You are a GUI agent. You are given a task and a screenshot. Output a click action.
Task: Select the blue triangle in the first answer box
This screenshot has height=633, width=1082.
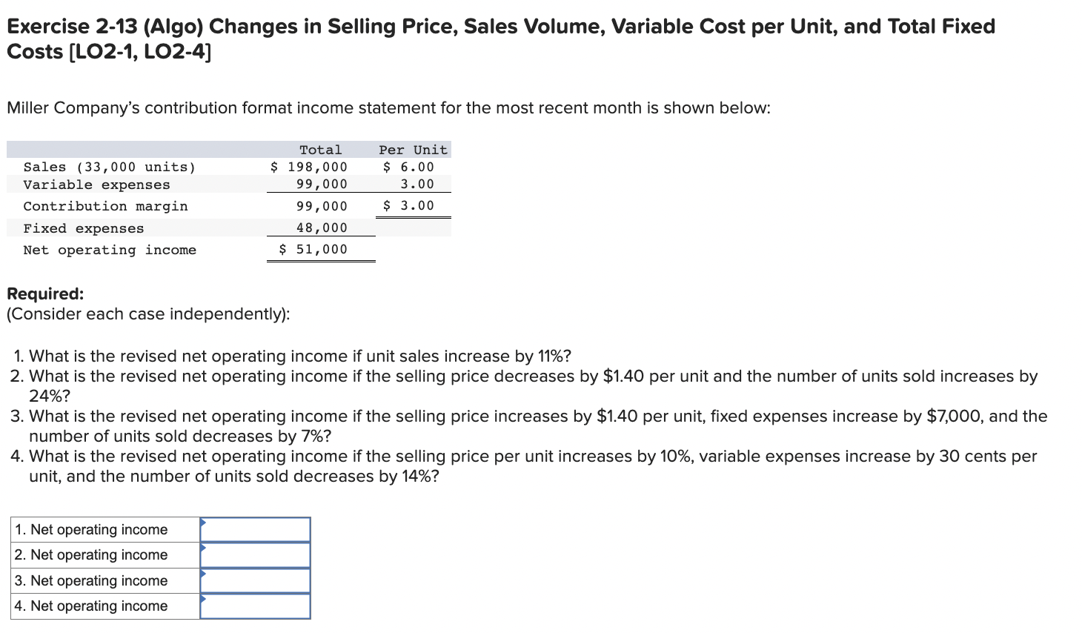coord(202,522)
